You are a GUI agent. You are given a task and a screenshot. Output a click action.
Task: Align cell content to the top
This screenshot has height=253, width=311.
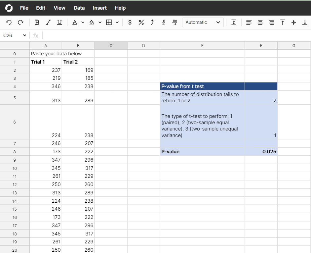(x=283, y=22)
